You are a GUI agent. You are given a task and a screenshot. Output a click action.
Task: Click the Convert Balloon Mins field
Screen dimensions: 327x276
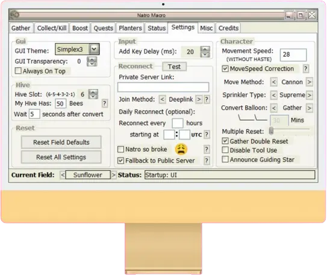pyautogui.click(x=279, y=120)
